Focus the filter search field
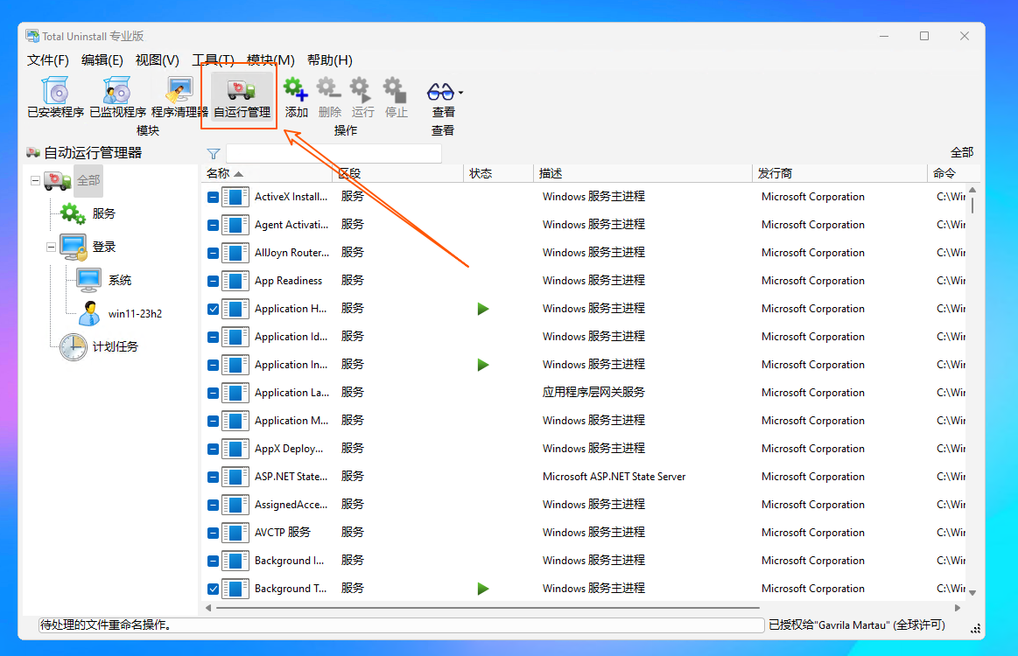1018x656 pixels. coord(333,154)
